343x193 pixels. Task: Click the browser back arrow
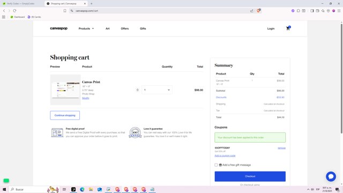tap(4, 11)
